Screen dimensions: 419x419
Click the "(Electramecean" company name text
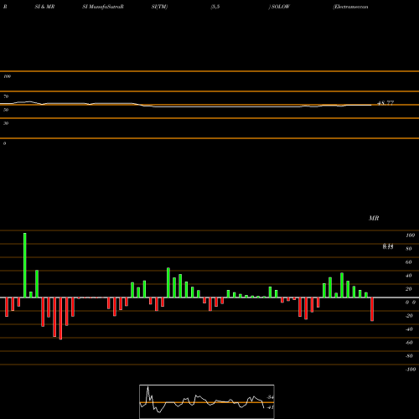click(x=350, y=7)
